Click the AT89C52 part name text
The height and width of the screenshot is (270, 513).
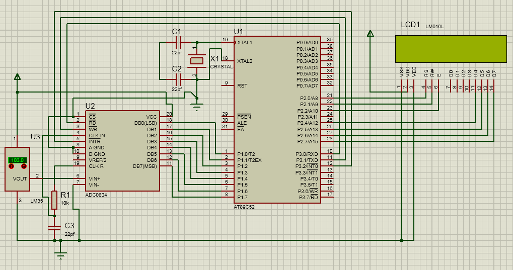(244, 207)
